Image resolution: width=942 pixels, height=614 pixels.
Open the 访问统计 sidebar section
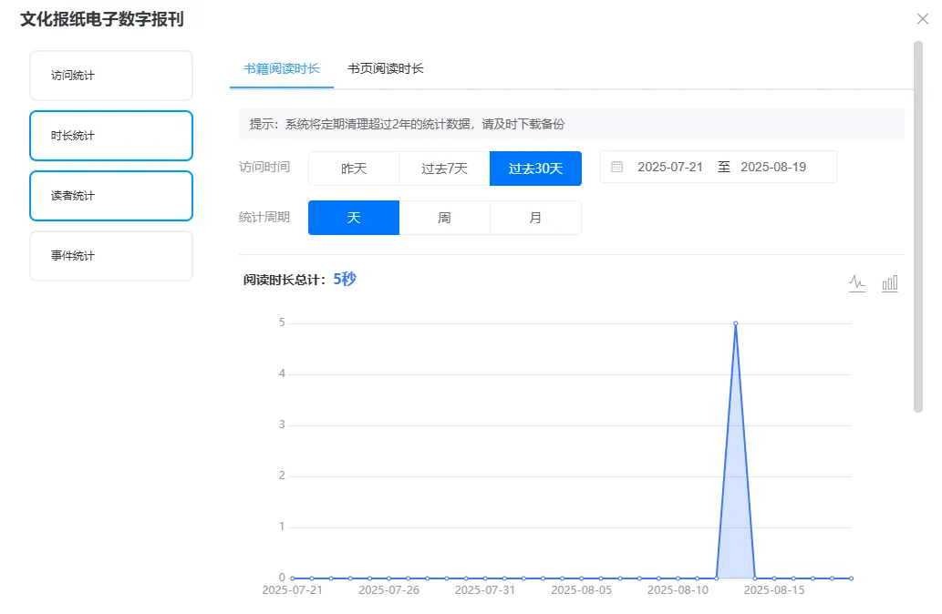click(111, 76)
